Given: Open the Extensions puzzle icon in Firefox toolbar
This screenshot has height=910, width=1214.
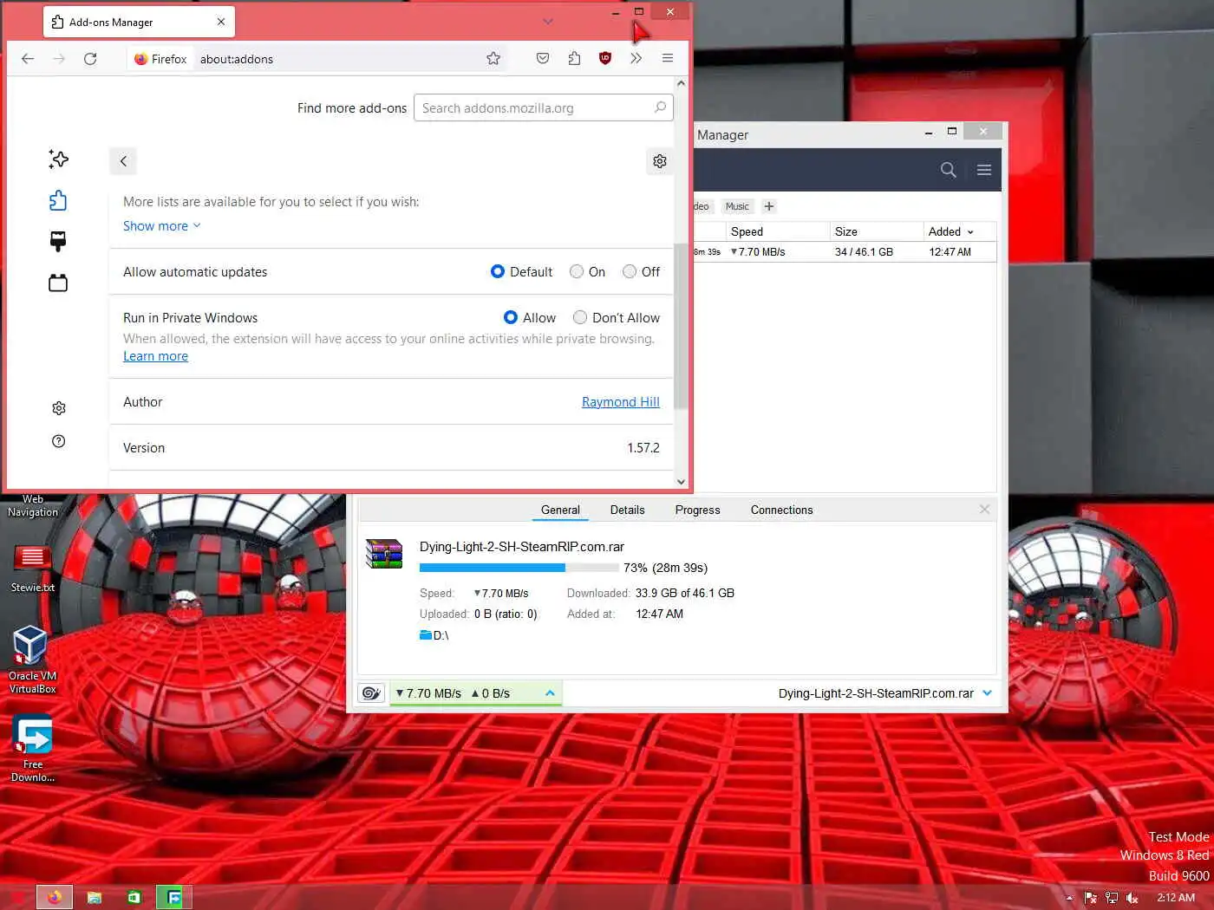Looking at the screenshot, I should 574,58.
